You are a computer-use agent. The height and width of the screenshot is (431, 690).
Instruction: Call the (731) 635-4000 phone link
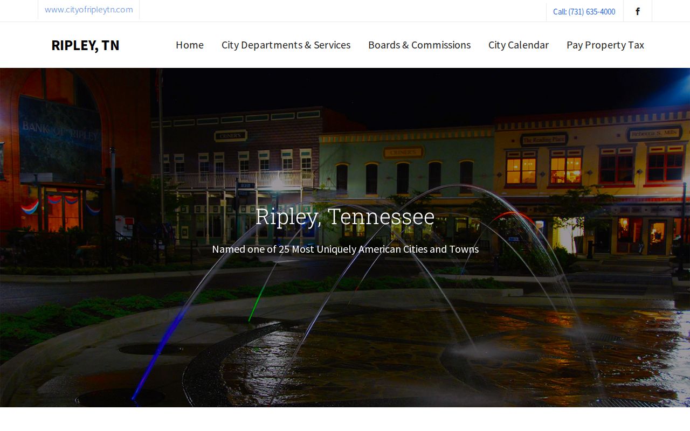pyautogui.click(x=584, y=12)
